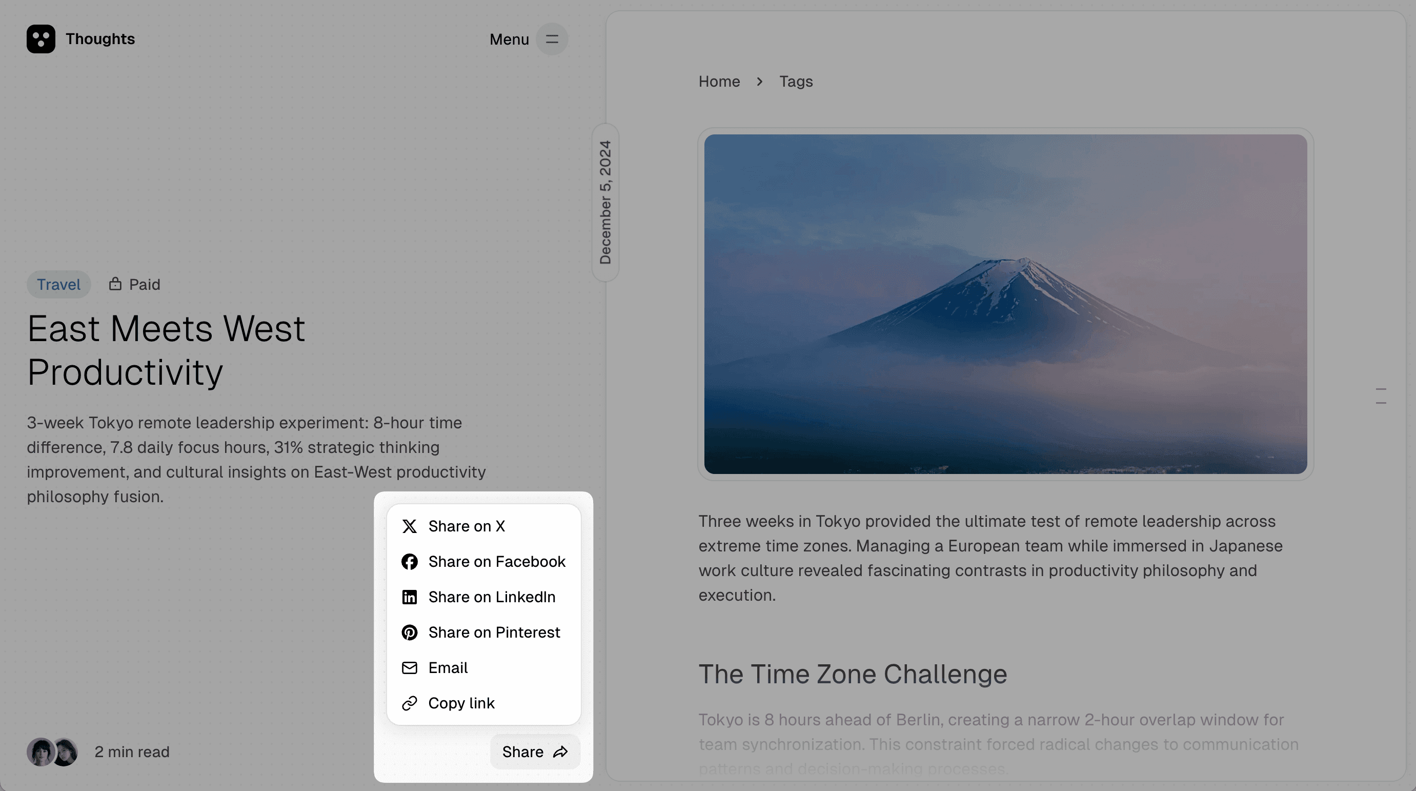The height and width of the screenshot is (791, 1416).
Task: Open the Tags breadcrumb link
Action: (x=796, y=81)
